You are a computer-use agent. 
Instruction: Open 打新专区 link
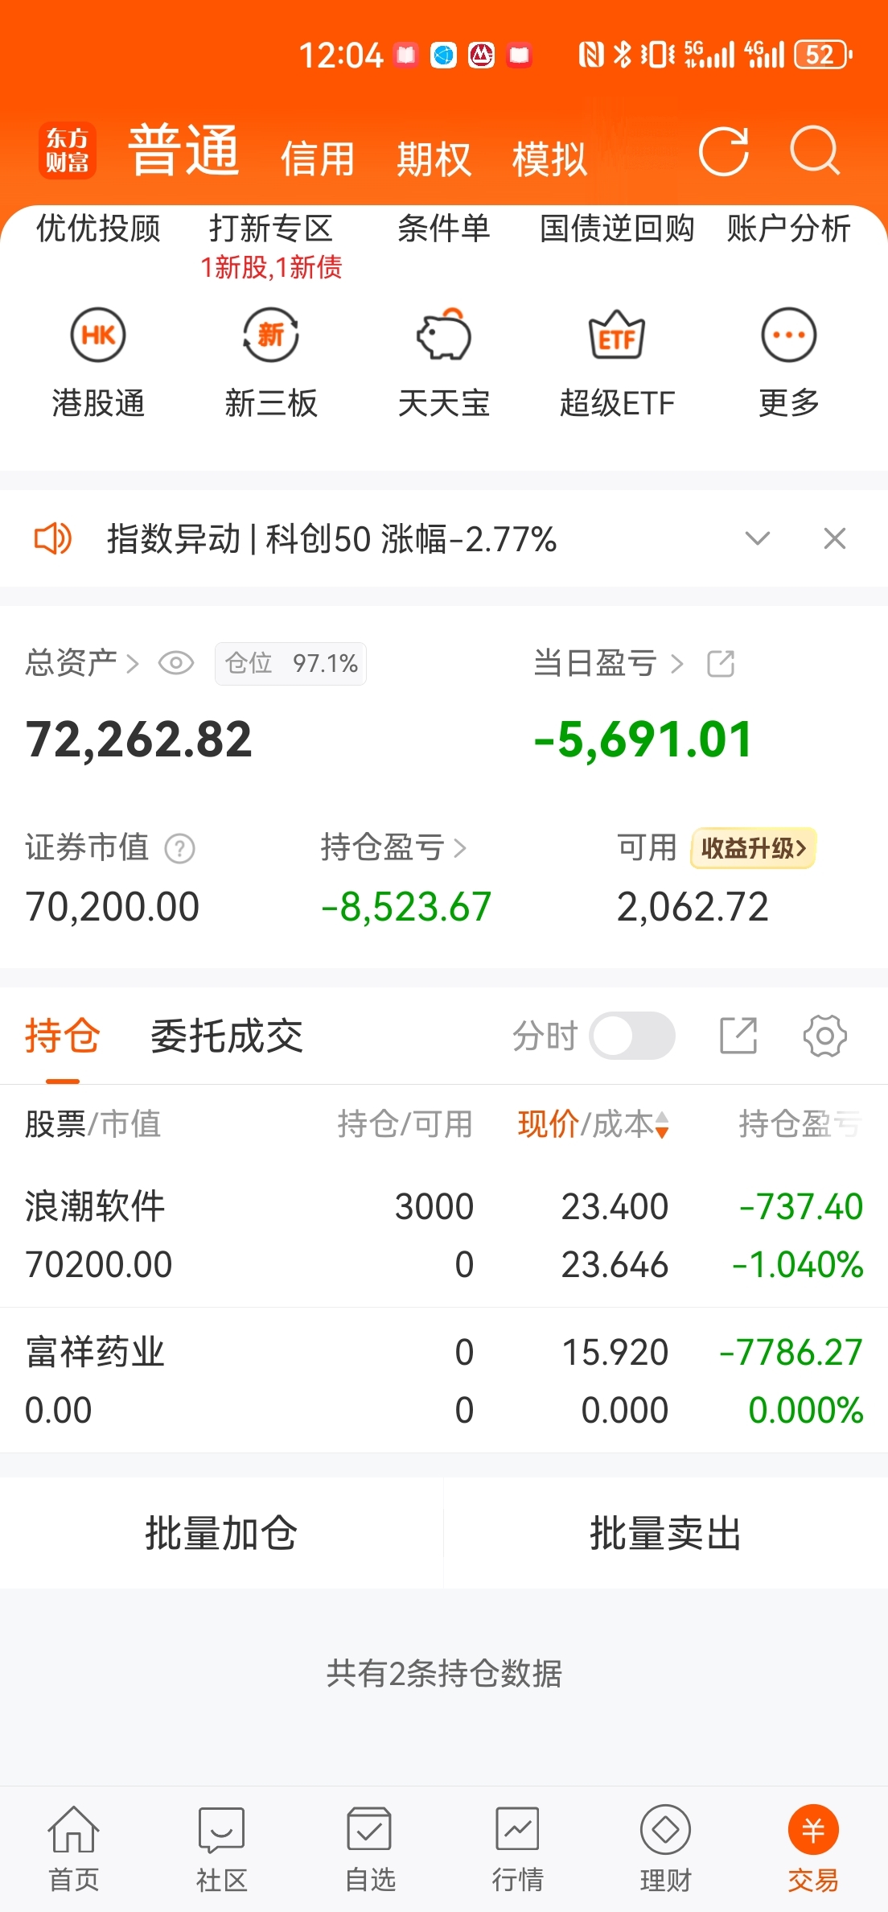[x=271, y=229]
